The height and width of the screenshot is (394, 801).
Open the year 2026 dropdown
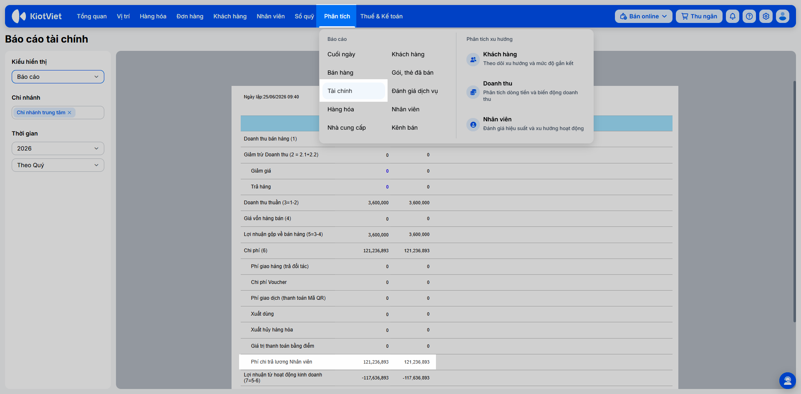coord(58,148)
